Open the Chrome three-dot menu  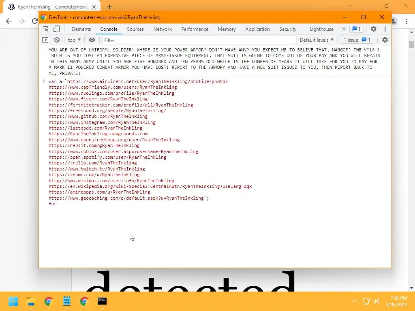tap(406, 21)
